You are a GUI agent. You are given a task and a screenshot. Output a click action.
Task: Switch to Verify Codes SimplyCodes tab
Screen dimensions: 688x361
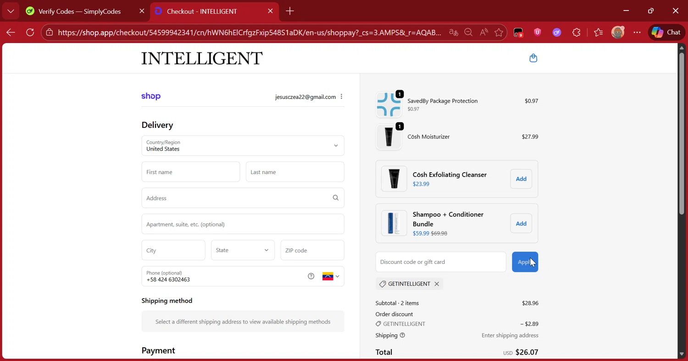pyautogui.click(x=80, y=11)
